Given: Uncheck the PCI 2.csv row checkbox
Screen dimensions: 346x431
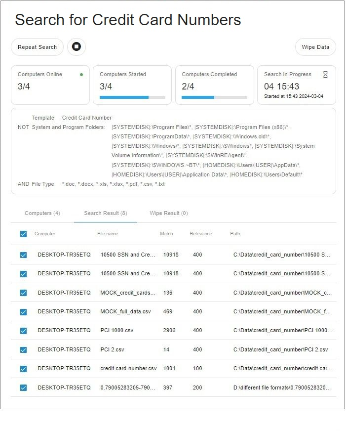Looking at the screenshot, I should (23, 349).
